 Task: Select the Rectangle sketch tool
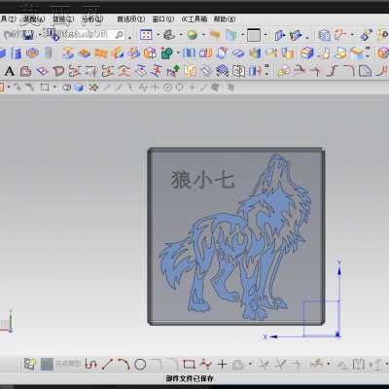(x=189, y=365)
